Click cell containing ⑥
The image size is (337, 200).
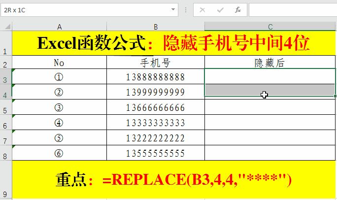(x=59, y=153)
